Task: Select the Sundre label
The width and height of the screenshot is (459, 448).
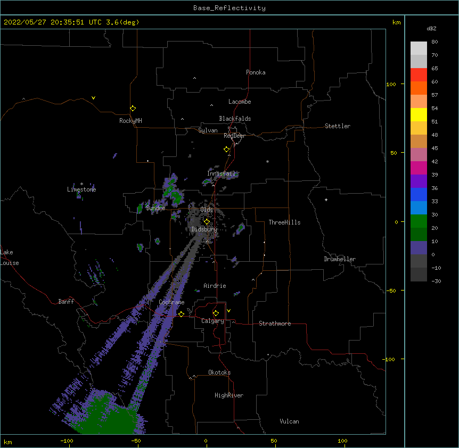Action: tap(155, 208)
